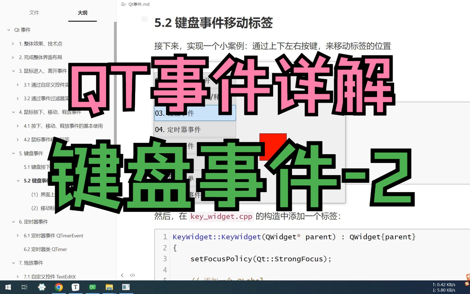Jump to 6. 定时器事件 in the outline
The image size is (470, 294).
pyautogui.click(x=33, y=222)
